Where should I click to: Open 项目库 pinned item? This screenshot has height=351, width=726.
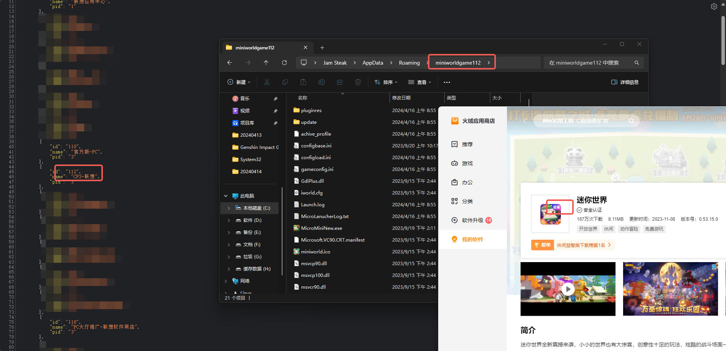point(243,123)
